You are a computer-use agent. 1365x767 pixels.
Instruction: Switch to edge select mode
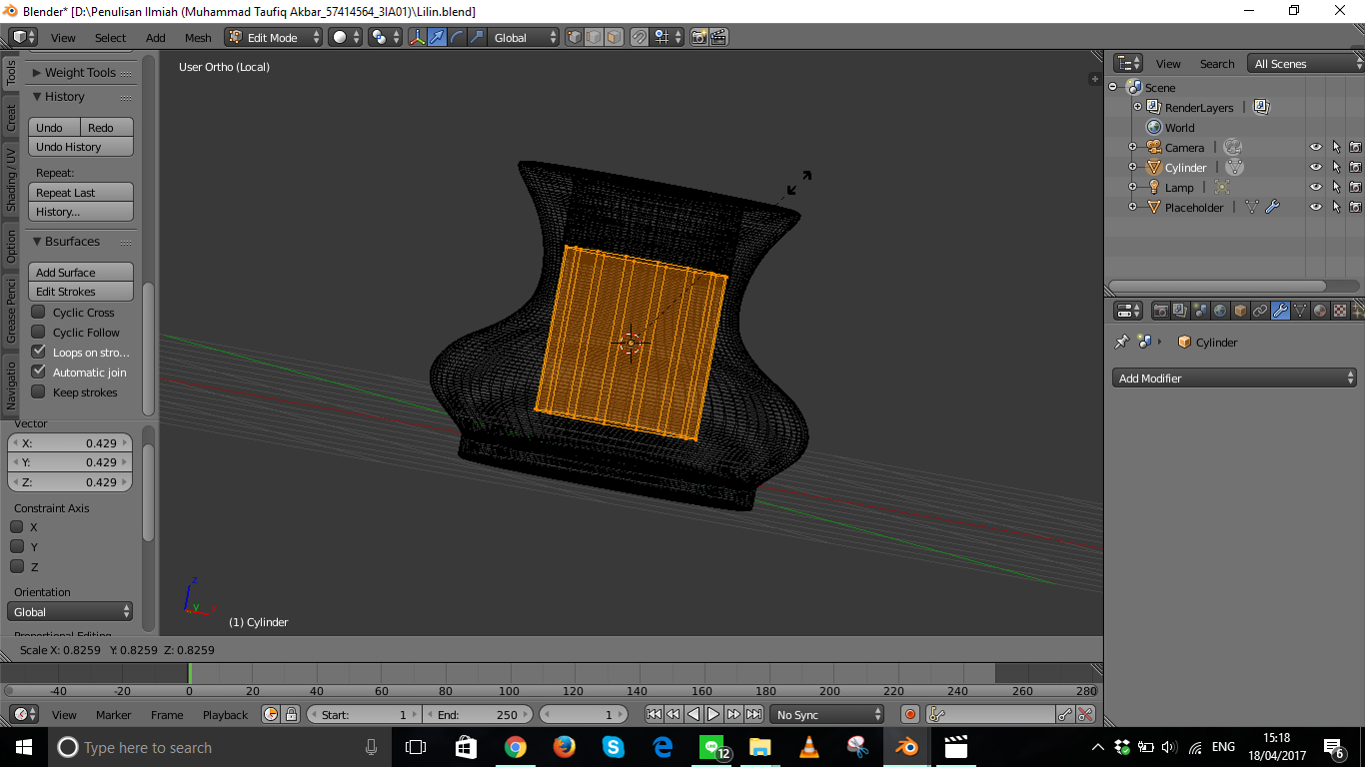click(594, 37)
